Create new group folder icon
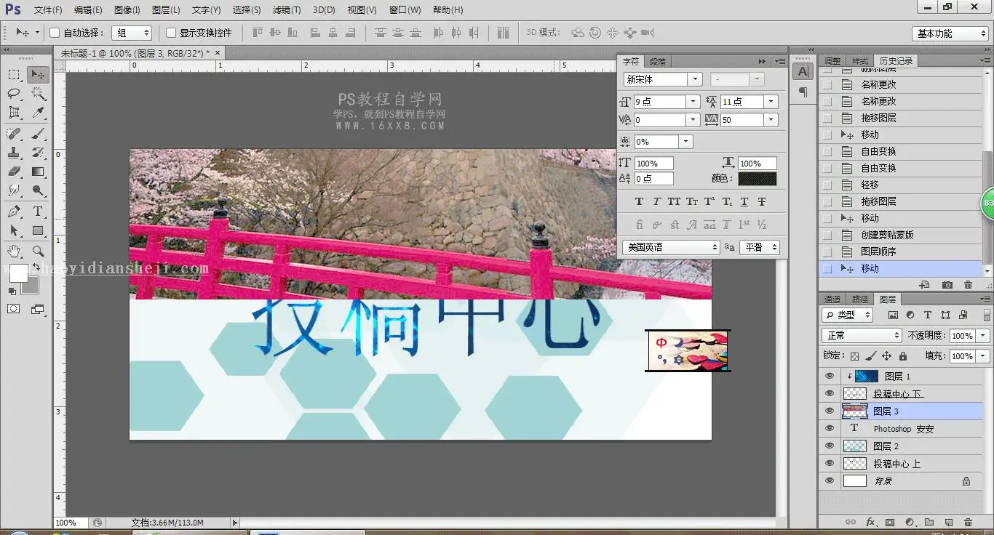 [x=929, y=522]
